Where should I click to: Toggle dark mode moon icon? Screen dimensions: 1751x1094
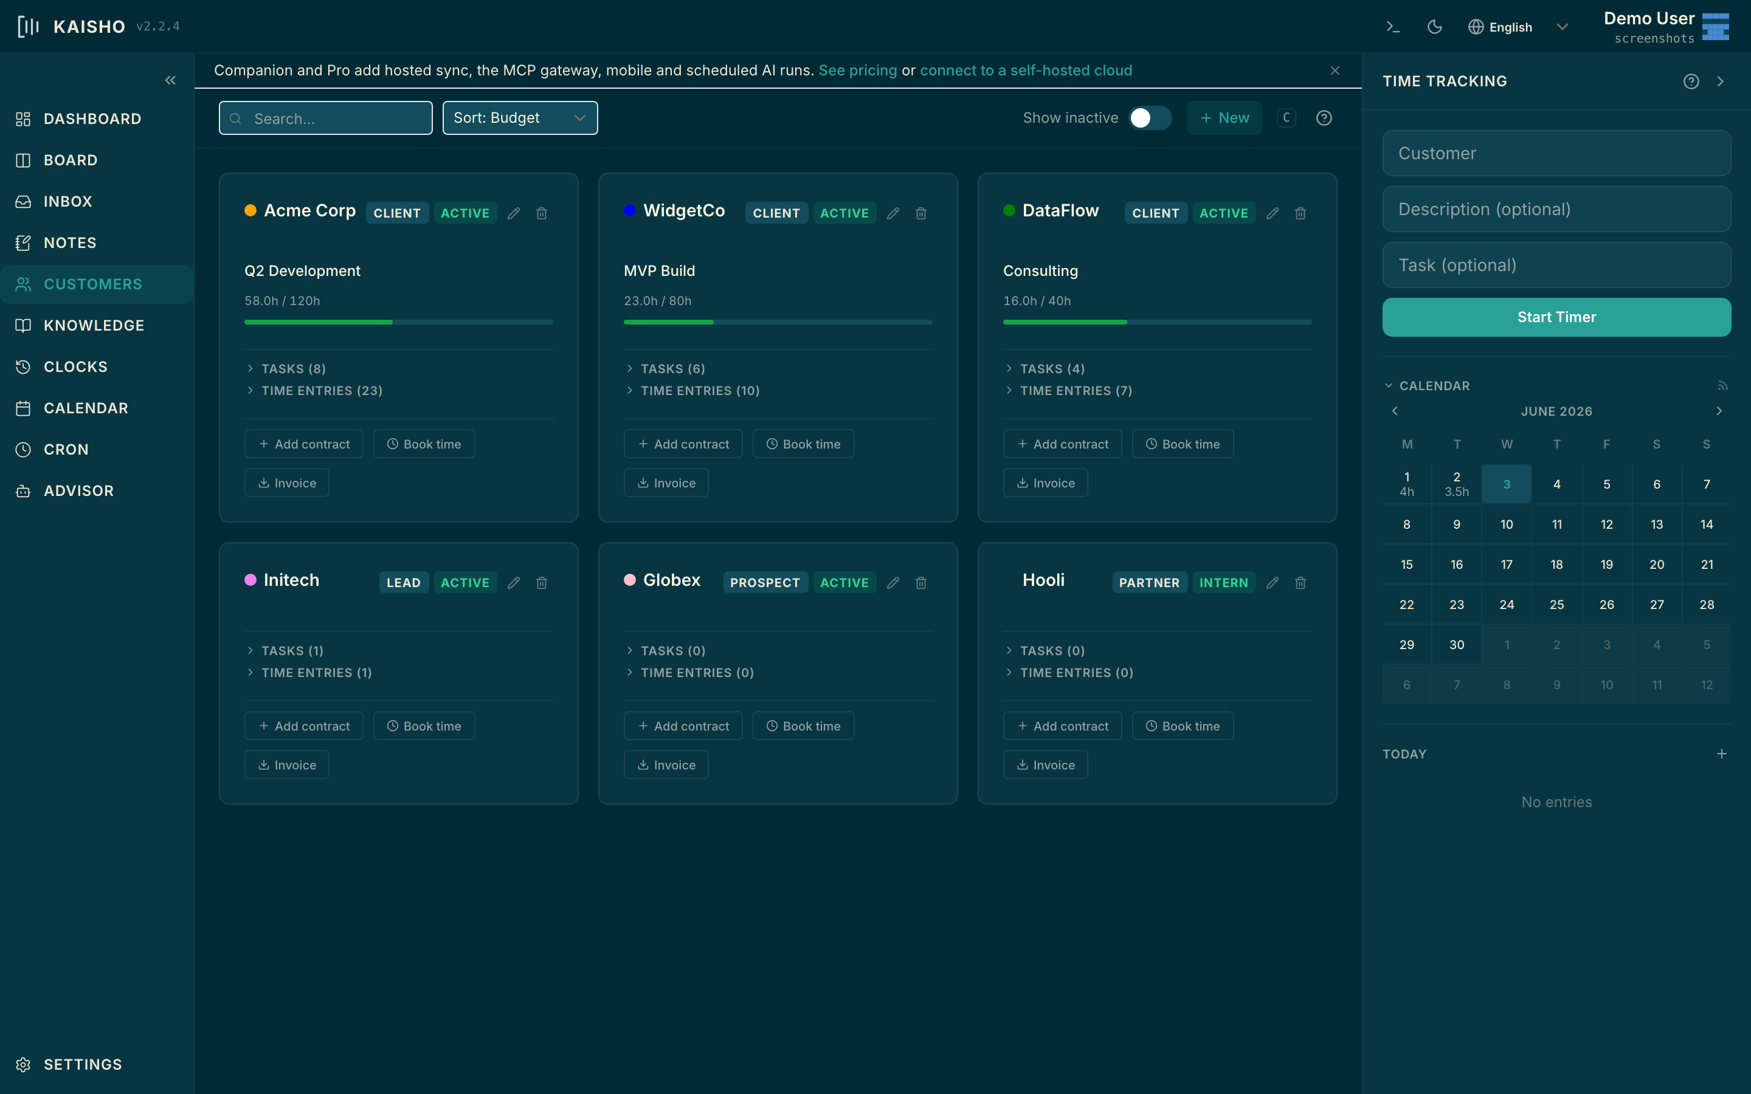1434,27
